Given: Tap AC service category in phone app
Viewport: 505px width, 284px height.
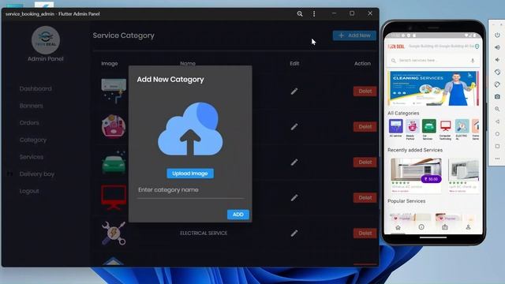Looking at the screenshot, I should coord(396,129).
